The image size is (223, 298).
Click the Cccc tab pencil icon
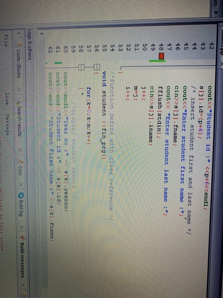[x=20, y=163]
